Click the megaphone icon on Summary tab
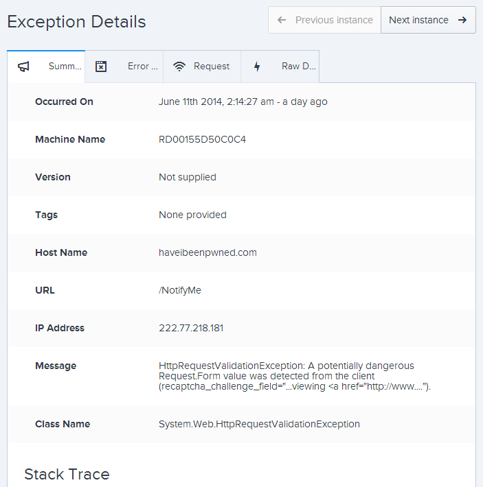Screen dimensions: 483x487 pyautogui.click(x=23, y=67)
